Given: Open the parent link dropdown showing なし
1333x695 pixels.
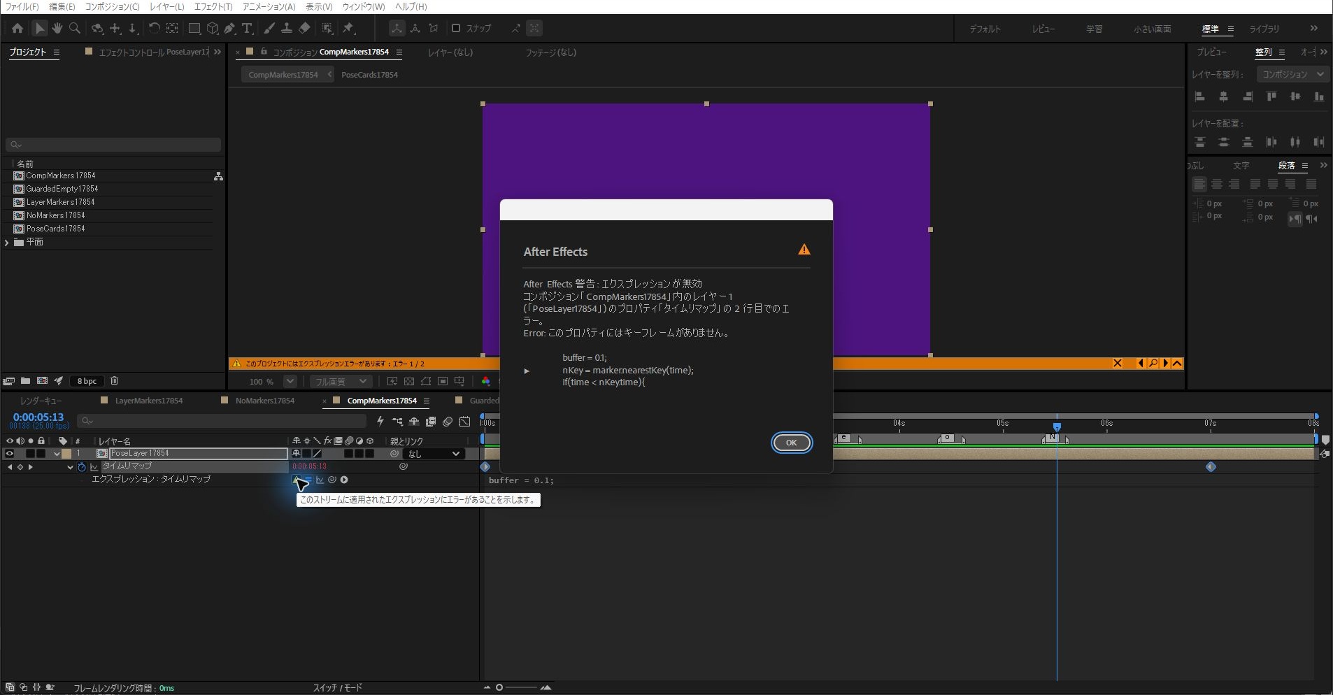Looking at the screenshot, I should [434, 454].
